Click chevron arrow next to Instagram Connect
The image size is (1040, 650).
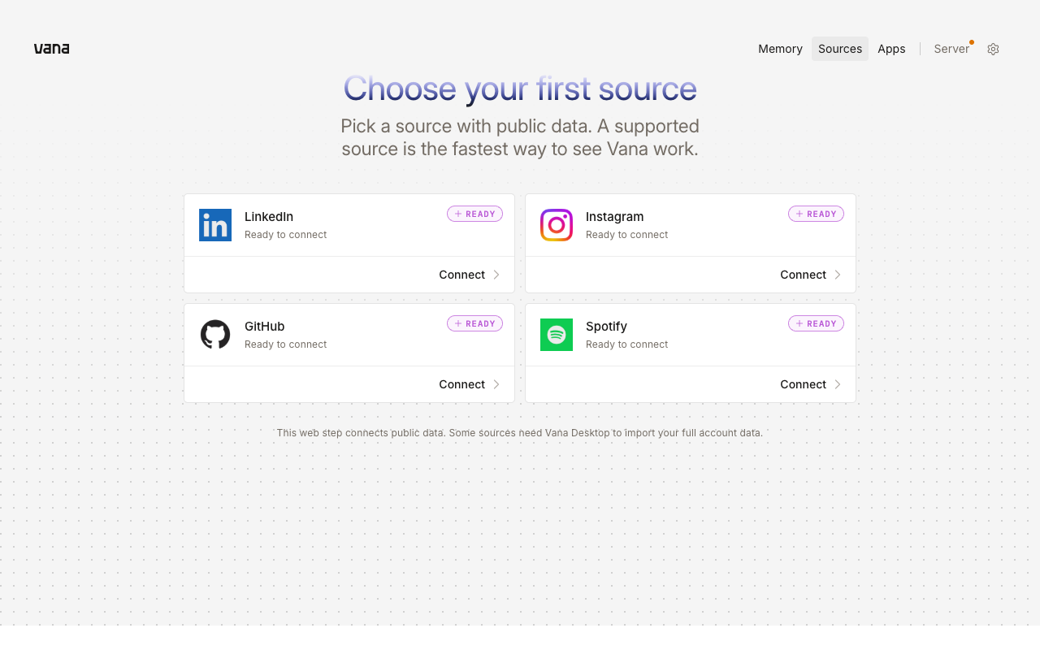tap(838, 275)
